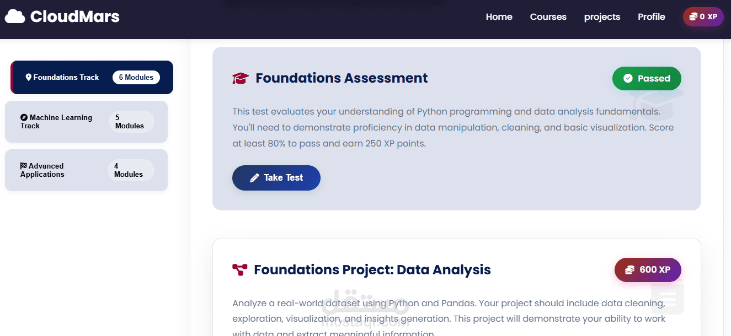Go to the Home page
Viewport: 731px width, 336px height.
coord(499,17)
